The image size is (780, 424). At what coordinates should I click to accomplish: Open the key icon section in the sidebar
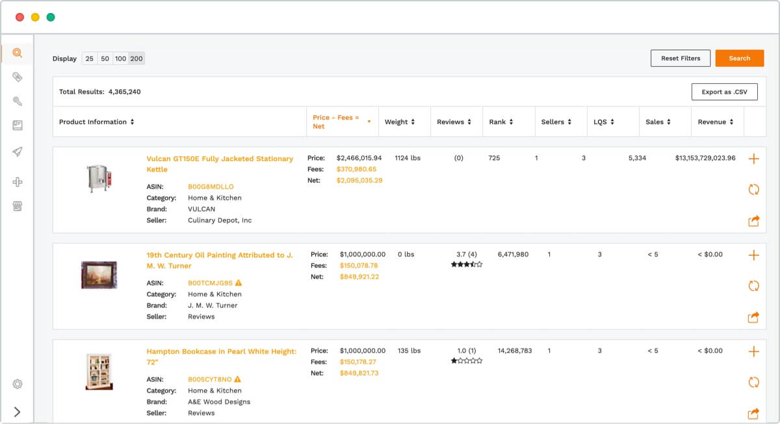pyautogui.click(x=18, y=101)
